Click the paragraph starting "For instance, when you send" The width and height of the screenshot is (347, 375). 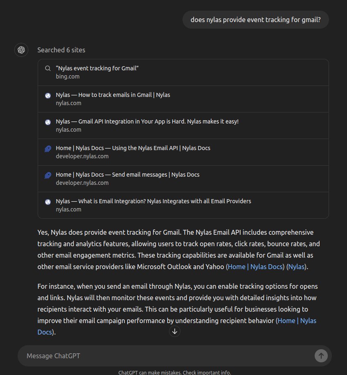tap(177, 309)
